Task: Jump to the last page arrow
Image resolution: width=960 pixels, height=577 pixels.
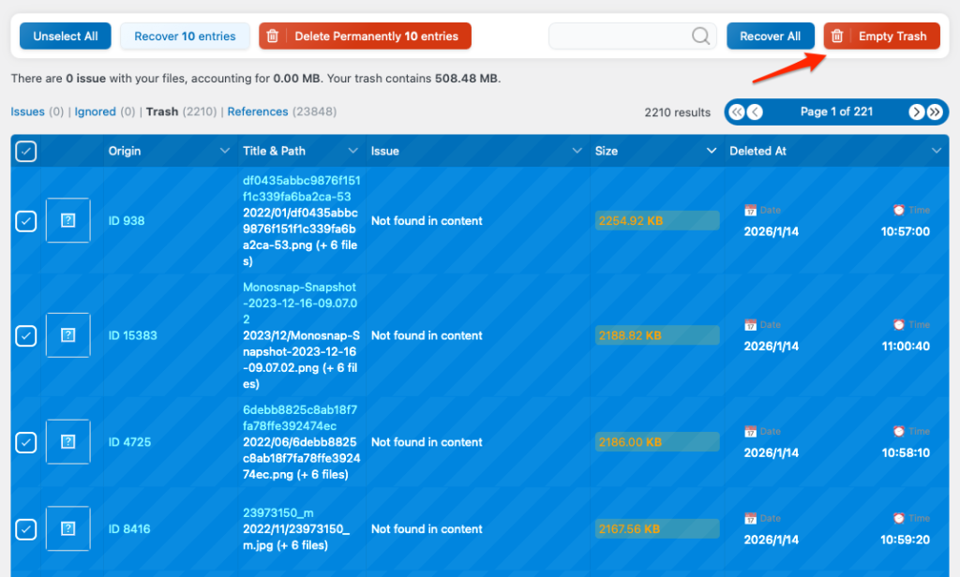Action: pyautogui.click(x=935, y=112)
